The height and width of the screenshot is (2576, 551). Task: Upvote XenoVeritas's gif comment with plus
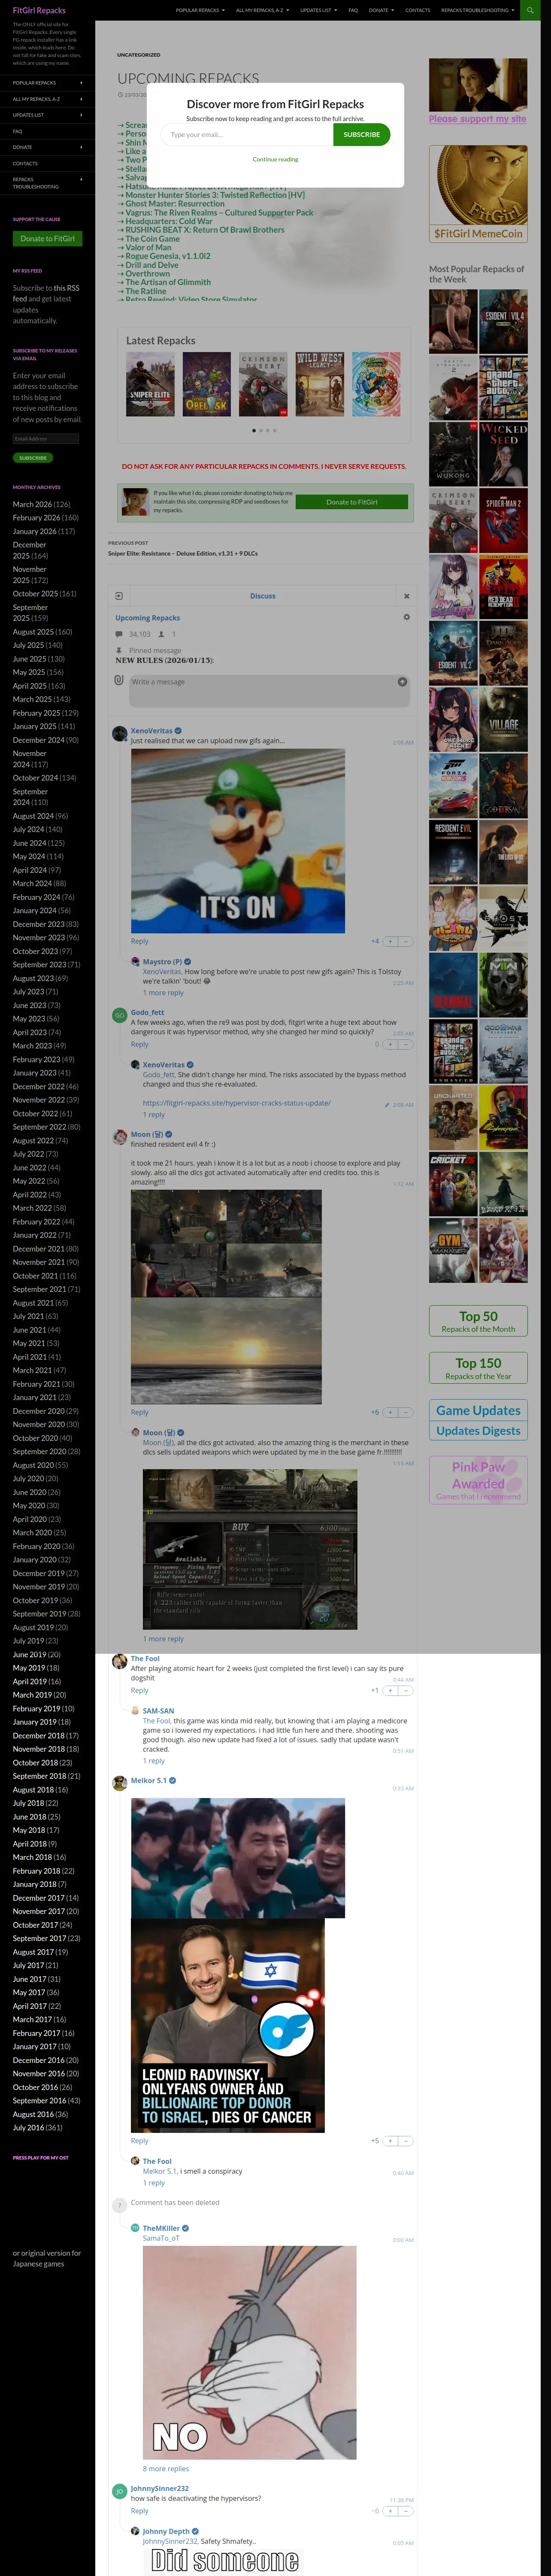pos(390,941)
